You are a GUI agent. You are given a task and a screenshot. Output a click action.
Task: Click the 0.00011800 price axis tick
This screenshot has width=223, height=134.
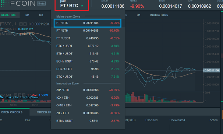coord(212,23)
